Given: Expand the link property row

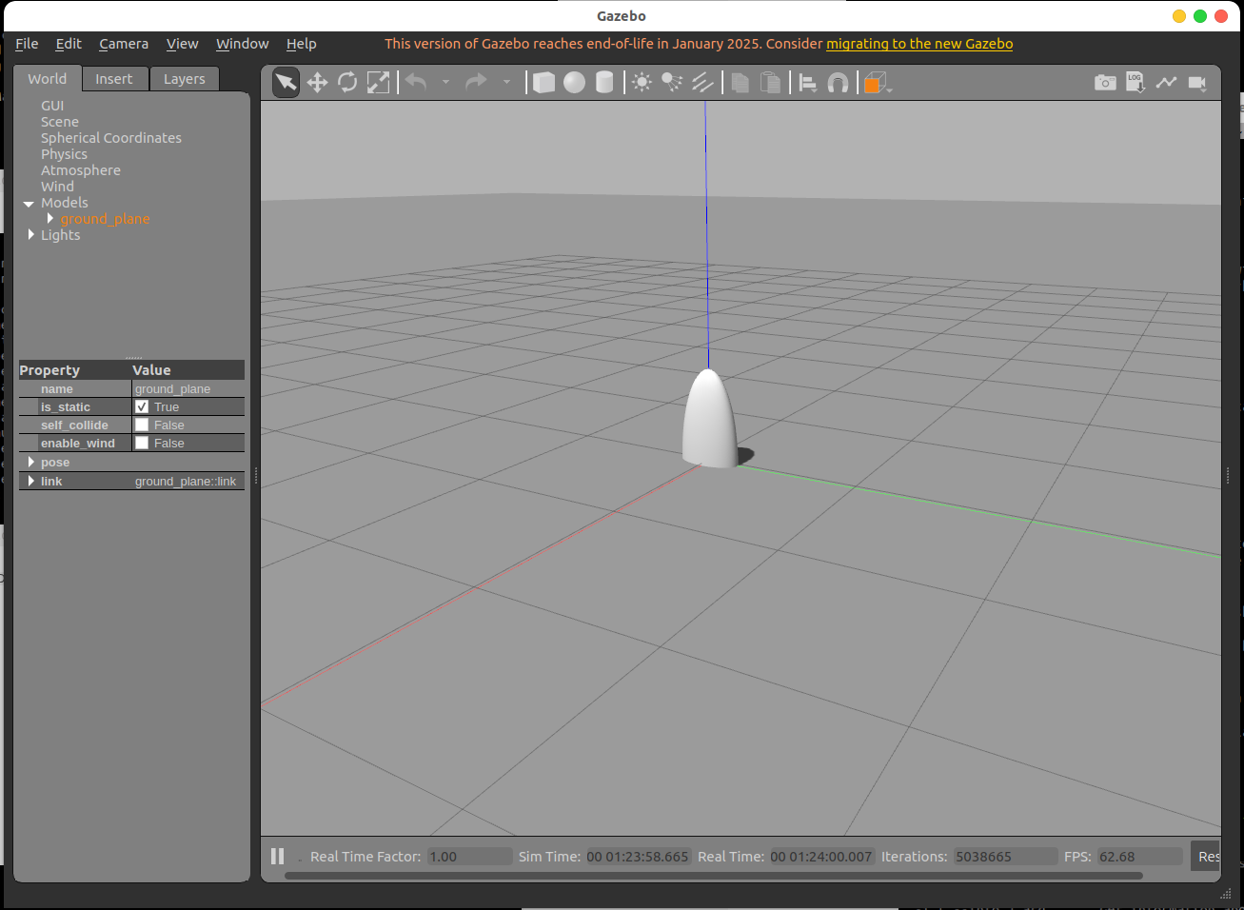Looking at the screenshot, I should tap(31, 481).
